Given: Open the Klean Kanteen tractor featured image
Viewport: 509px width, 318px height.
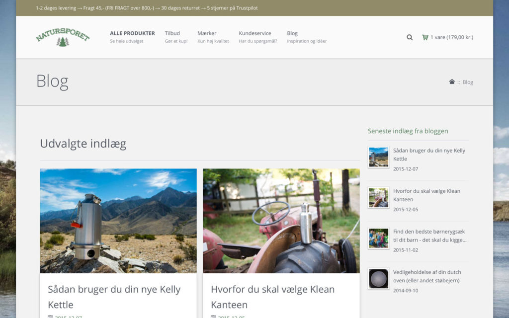Looking at the screenshot, I should point(281,221).
